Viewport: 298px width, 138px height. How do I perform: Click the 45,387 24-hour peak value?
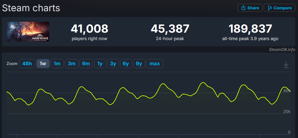[170, 29]
